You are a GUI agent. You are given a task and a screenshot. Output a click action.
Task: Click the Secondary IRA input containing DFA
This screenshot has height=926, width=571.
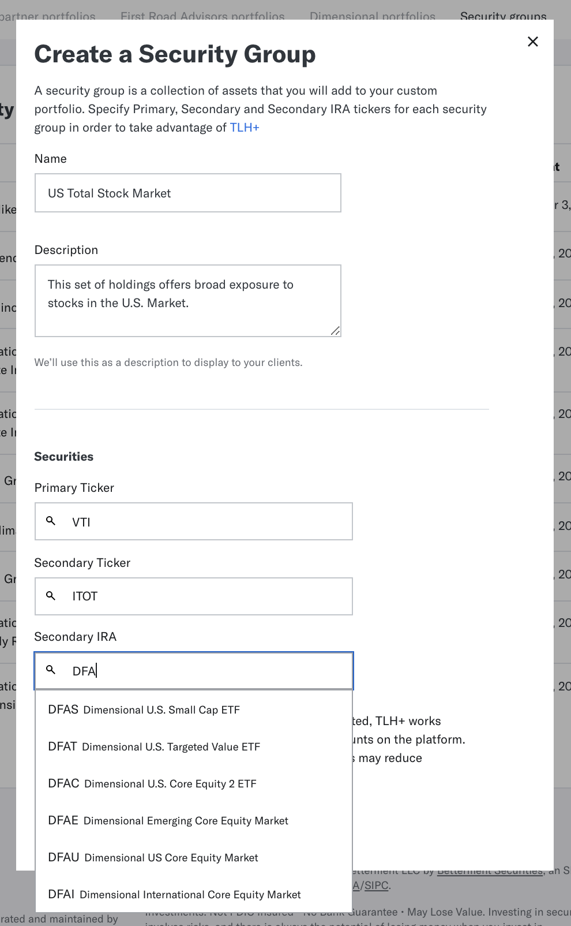[193, 670]
